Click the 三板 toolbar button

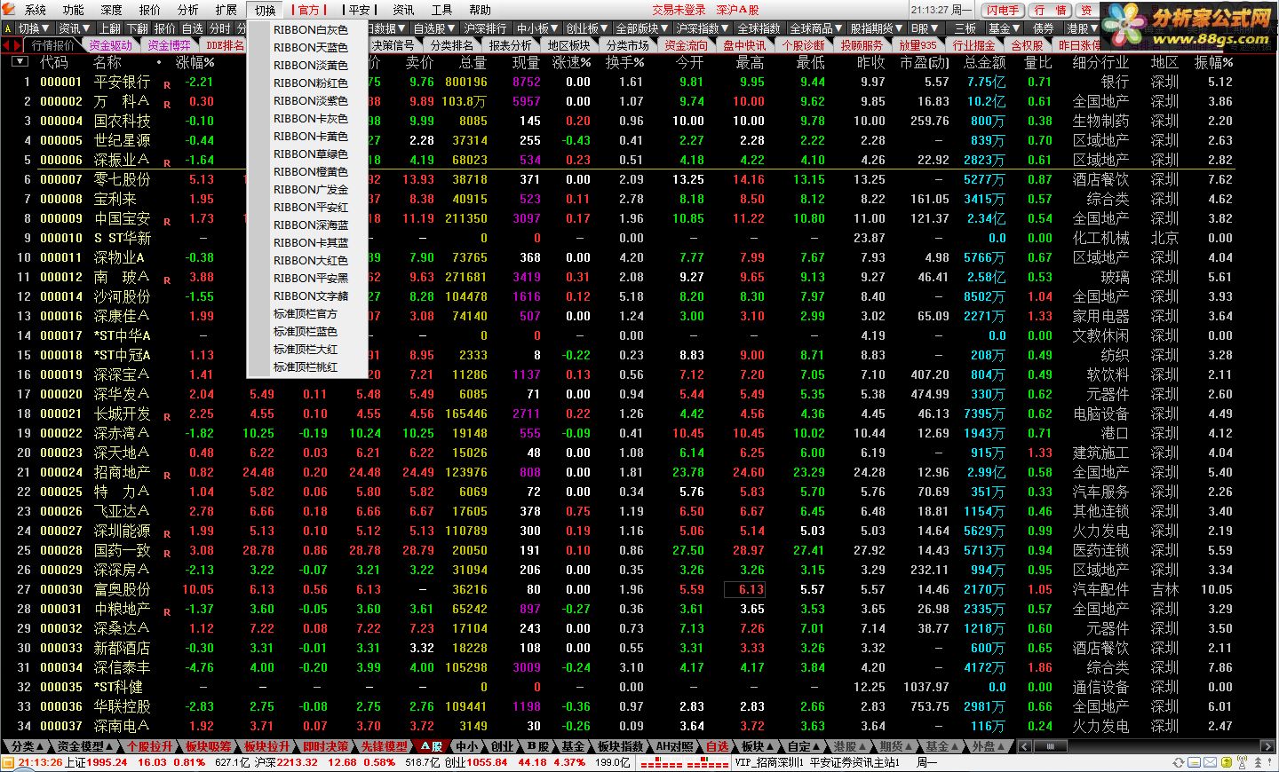coord(965,28)
